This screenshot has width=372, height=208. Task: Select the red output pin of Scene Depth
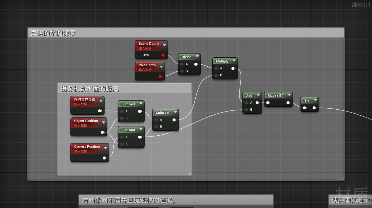tap(163, 55)
